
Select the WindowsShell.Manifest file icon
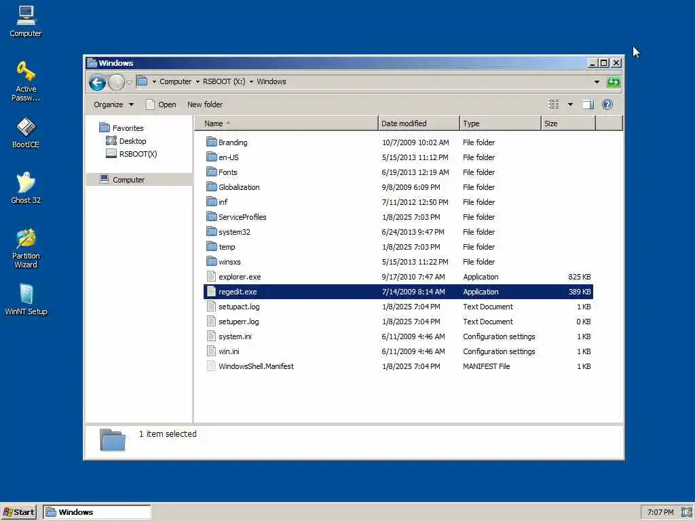coord(212,366)
